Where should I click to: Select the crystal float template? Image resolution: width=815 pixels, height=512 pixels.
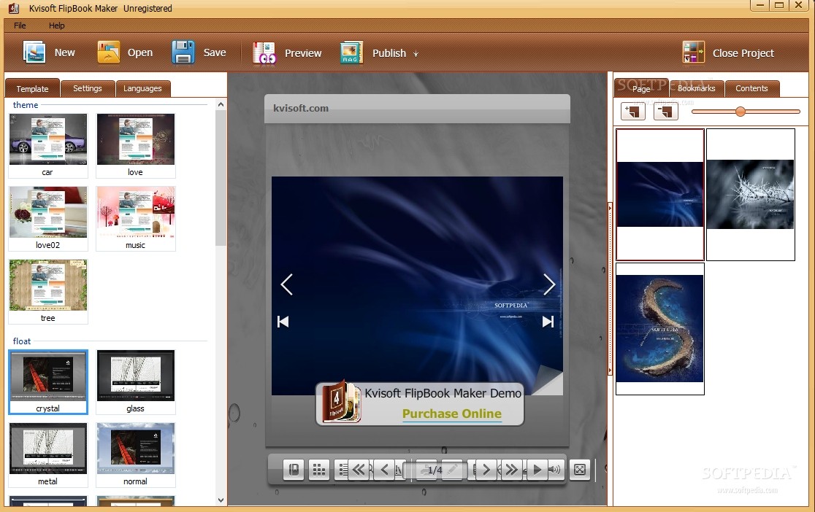point(47,382)
